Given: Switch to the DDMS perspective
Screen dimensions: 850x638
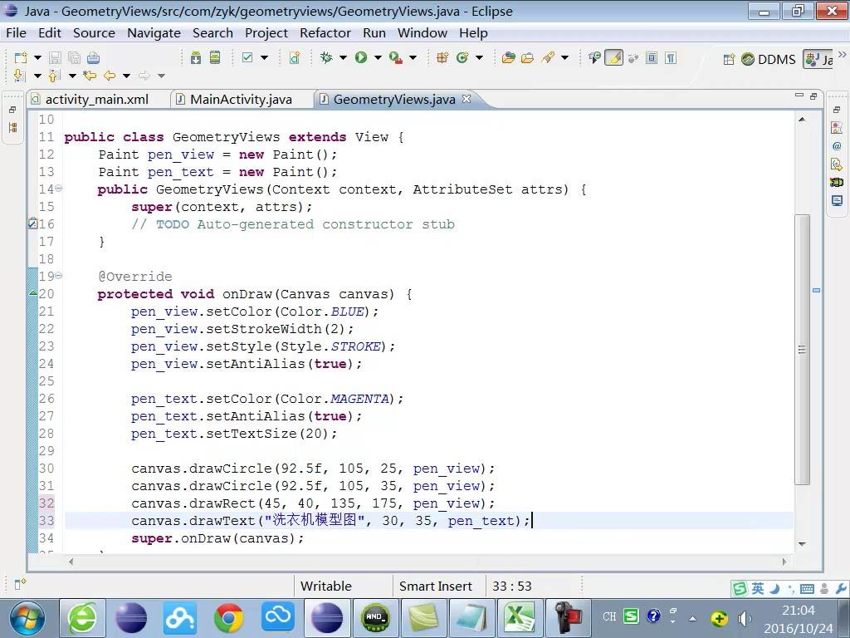Looking at the screenshot, I should pos(769,59).
